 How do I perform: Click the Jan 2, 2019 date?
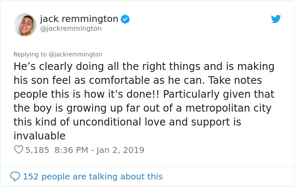coord(120,150)
